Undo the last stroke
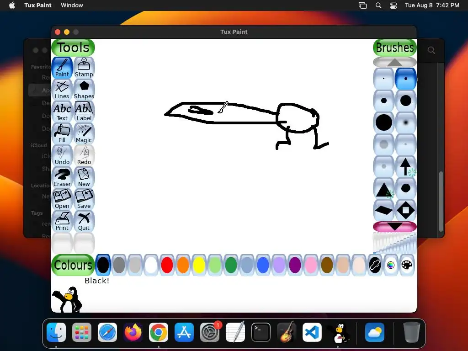Screen dimensions: 468x351 click(x=62, y=155)
